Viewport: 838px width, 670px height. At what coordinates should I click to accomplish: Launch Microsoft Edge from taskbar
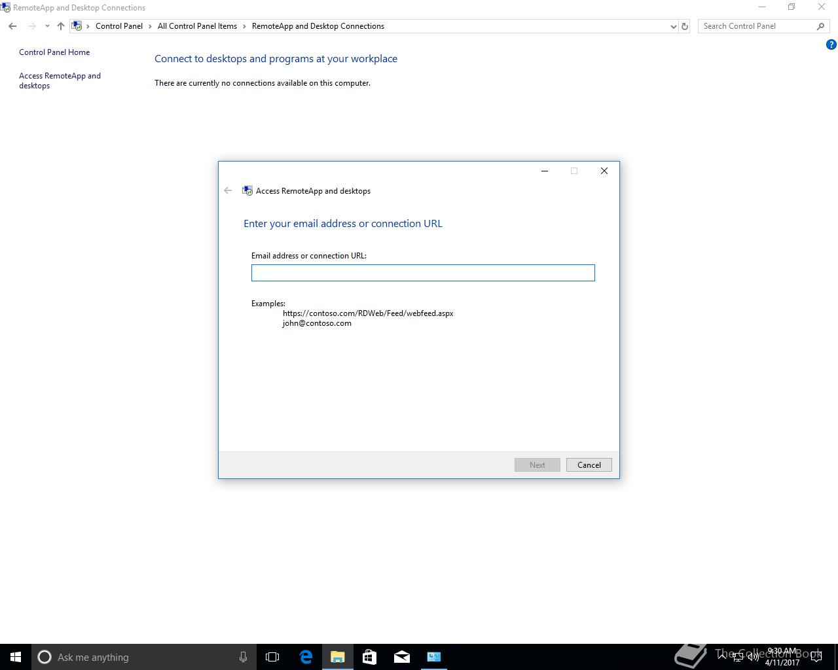pos(306,657)
